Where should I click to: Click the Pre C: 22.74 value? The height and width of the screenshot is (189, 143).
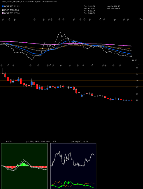[89, 13]
